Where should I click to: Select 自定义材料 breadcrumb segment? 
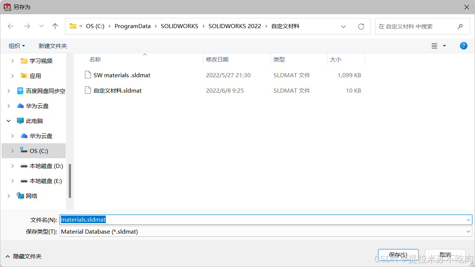pyautogui.click(x=285, y=26)
